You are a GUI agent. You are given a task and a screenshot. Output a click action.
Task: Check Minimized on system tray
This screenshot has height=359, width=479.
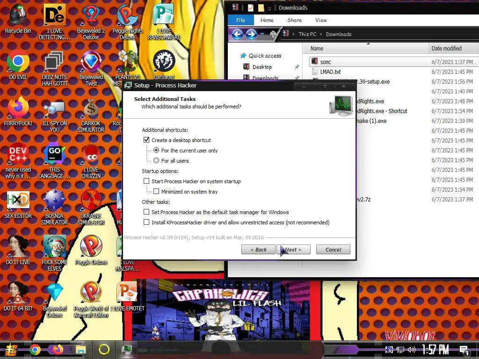156,191
